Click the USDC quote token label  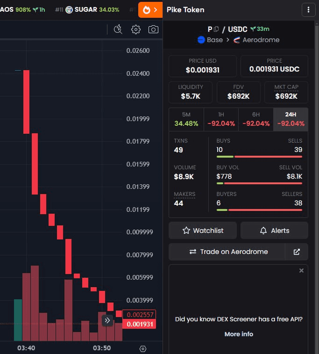(238, 29)
